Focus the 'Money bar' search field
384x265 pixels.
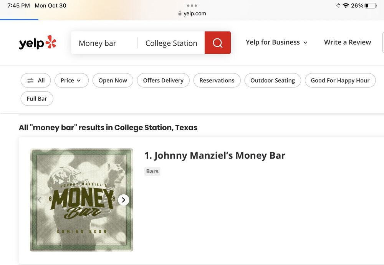pyautogui.click(x=104, y=43)
